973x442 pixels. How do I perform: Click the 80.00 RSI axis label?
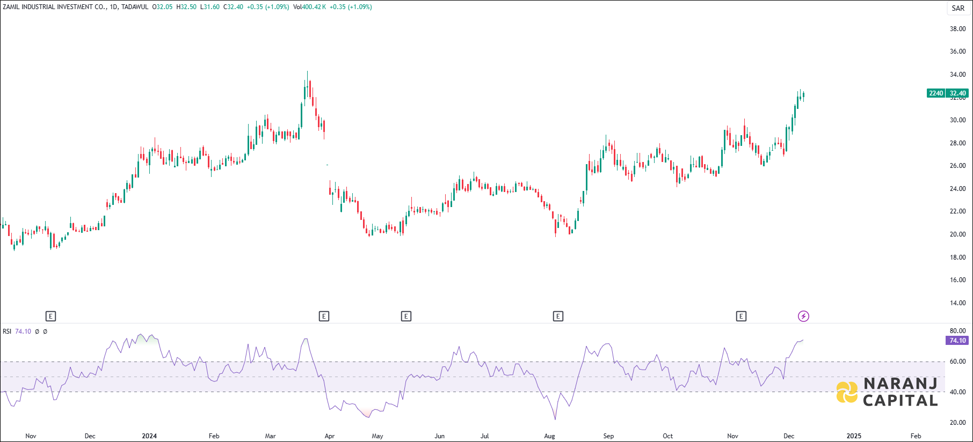[x=957, y=331]
